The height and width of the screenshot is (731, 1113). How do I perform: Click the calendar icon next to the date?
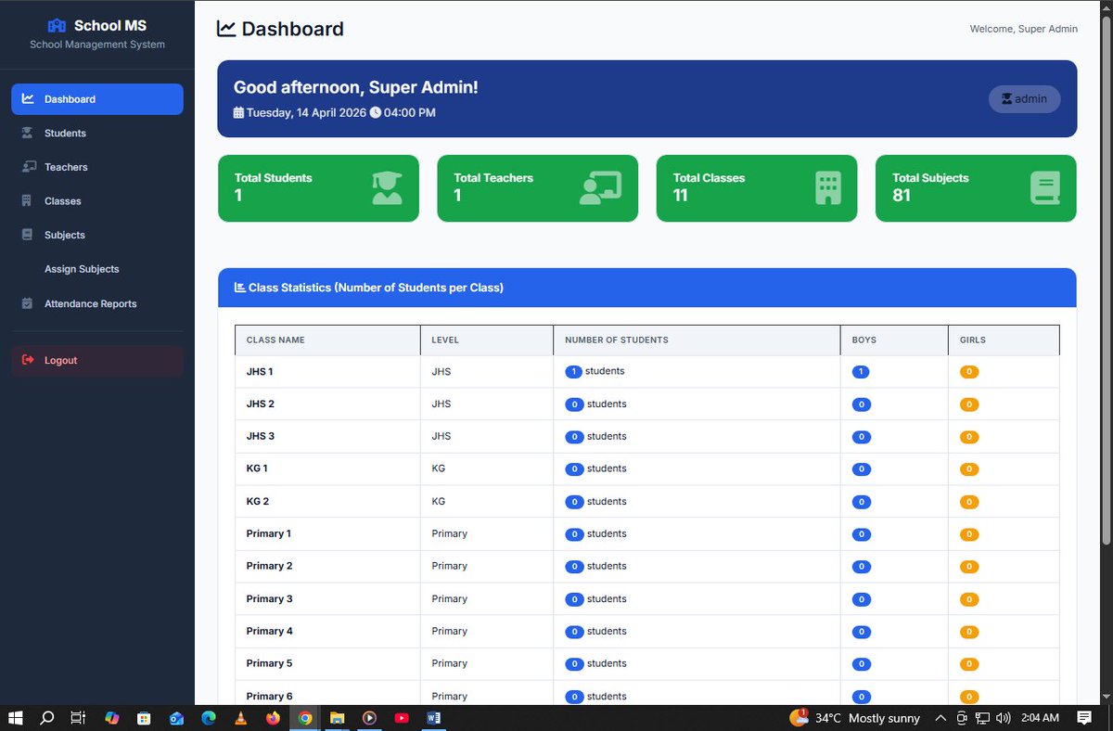pyautogui.click(x=238, y=112)
